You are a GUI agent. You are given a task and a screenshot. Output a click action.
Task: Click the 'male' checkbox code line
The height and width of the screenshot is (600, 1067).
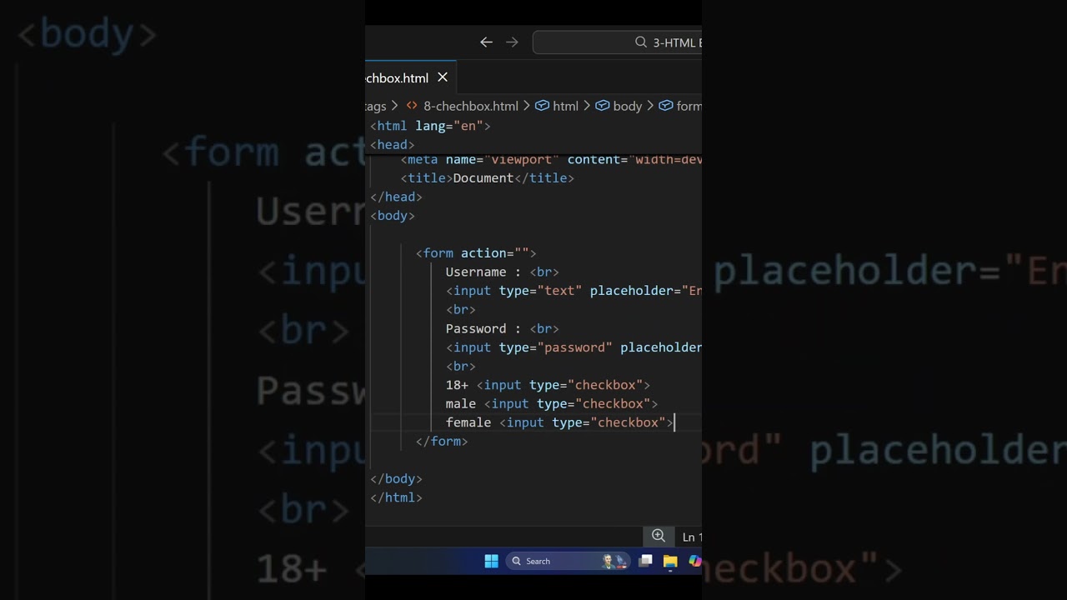coord(552,403)
